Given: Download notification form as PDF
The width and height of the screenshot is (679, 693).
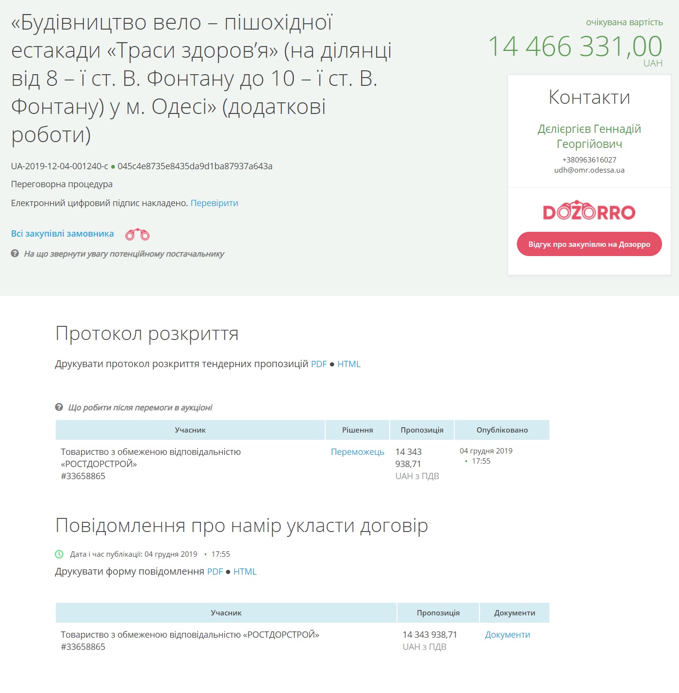Looking at the screenshot, I should click(215, 572).
